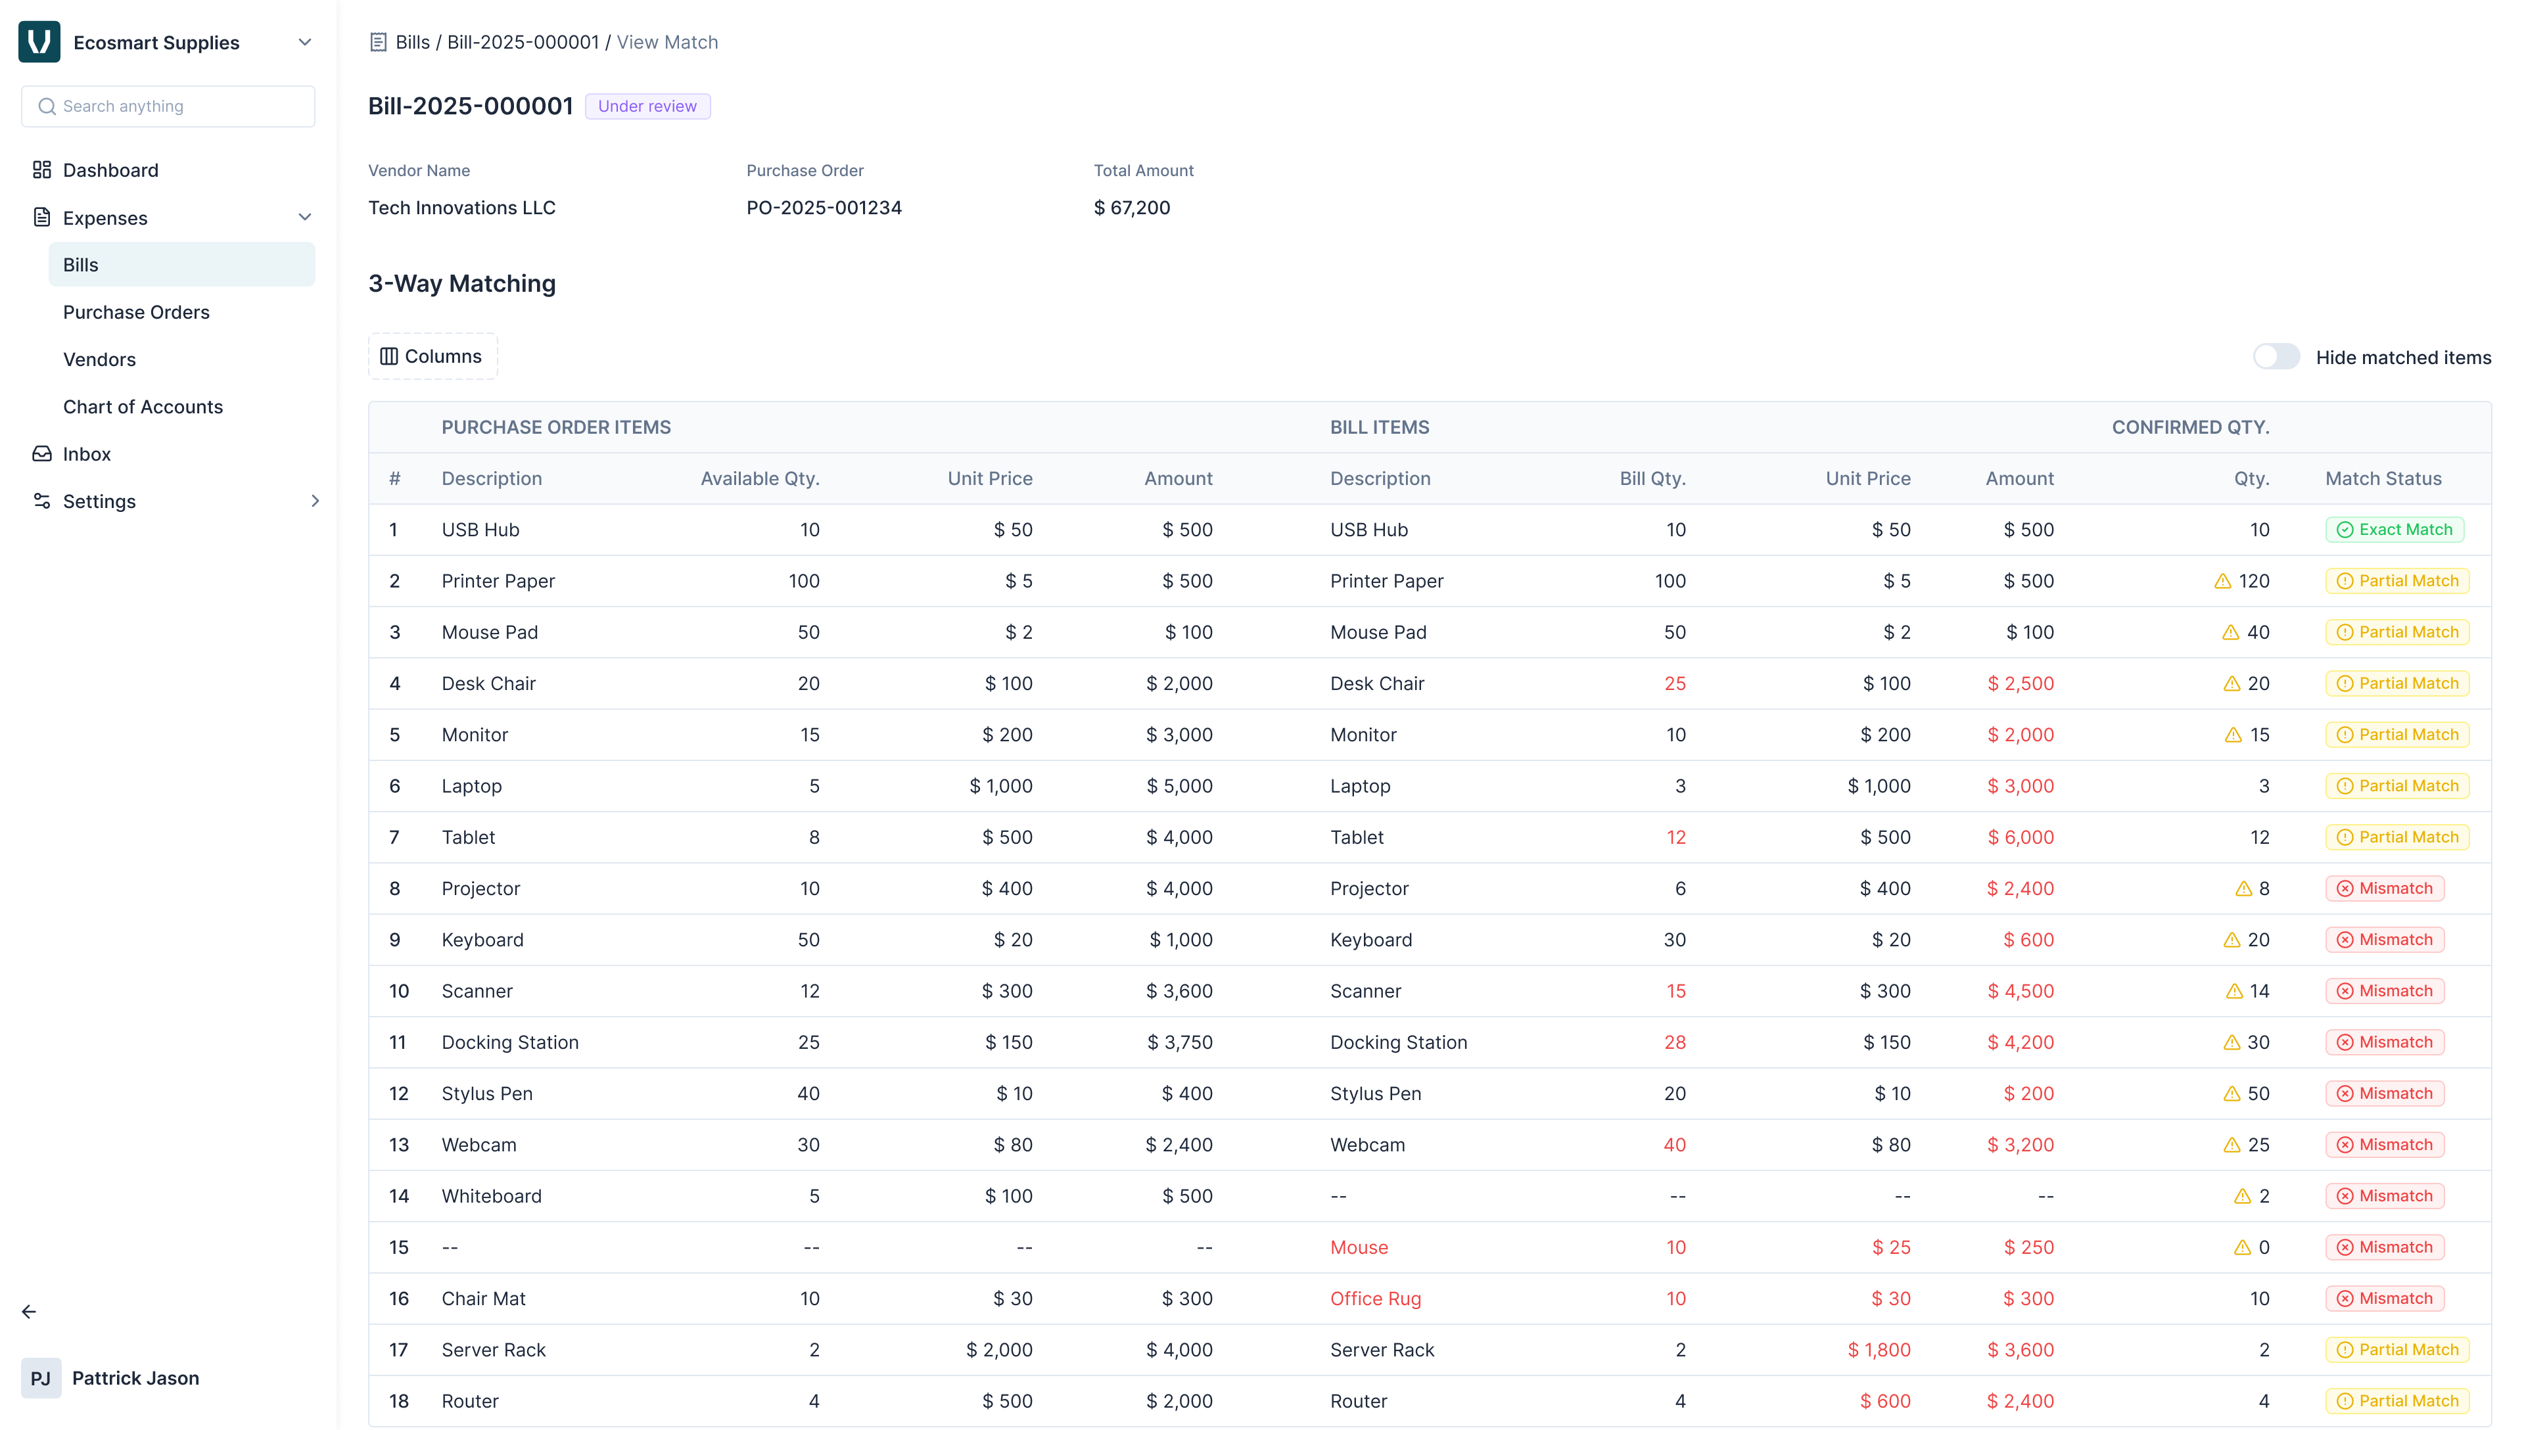Click Bill-2025-000001 breadcrumb link
This screenshot has height=1430, width=2524.
tap(523, 42)
